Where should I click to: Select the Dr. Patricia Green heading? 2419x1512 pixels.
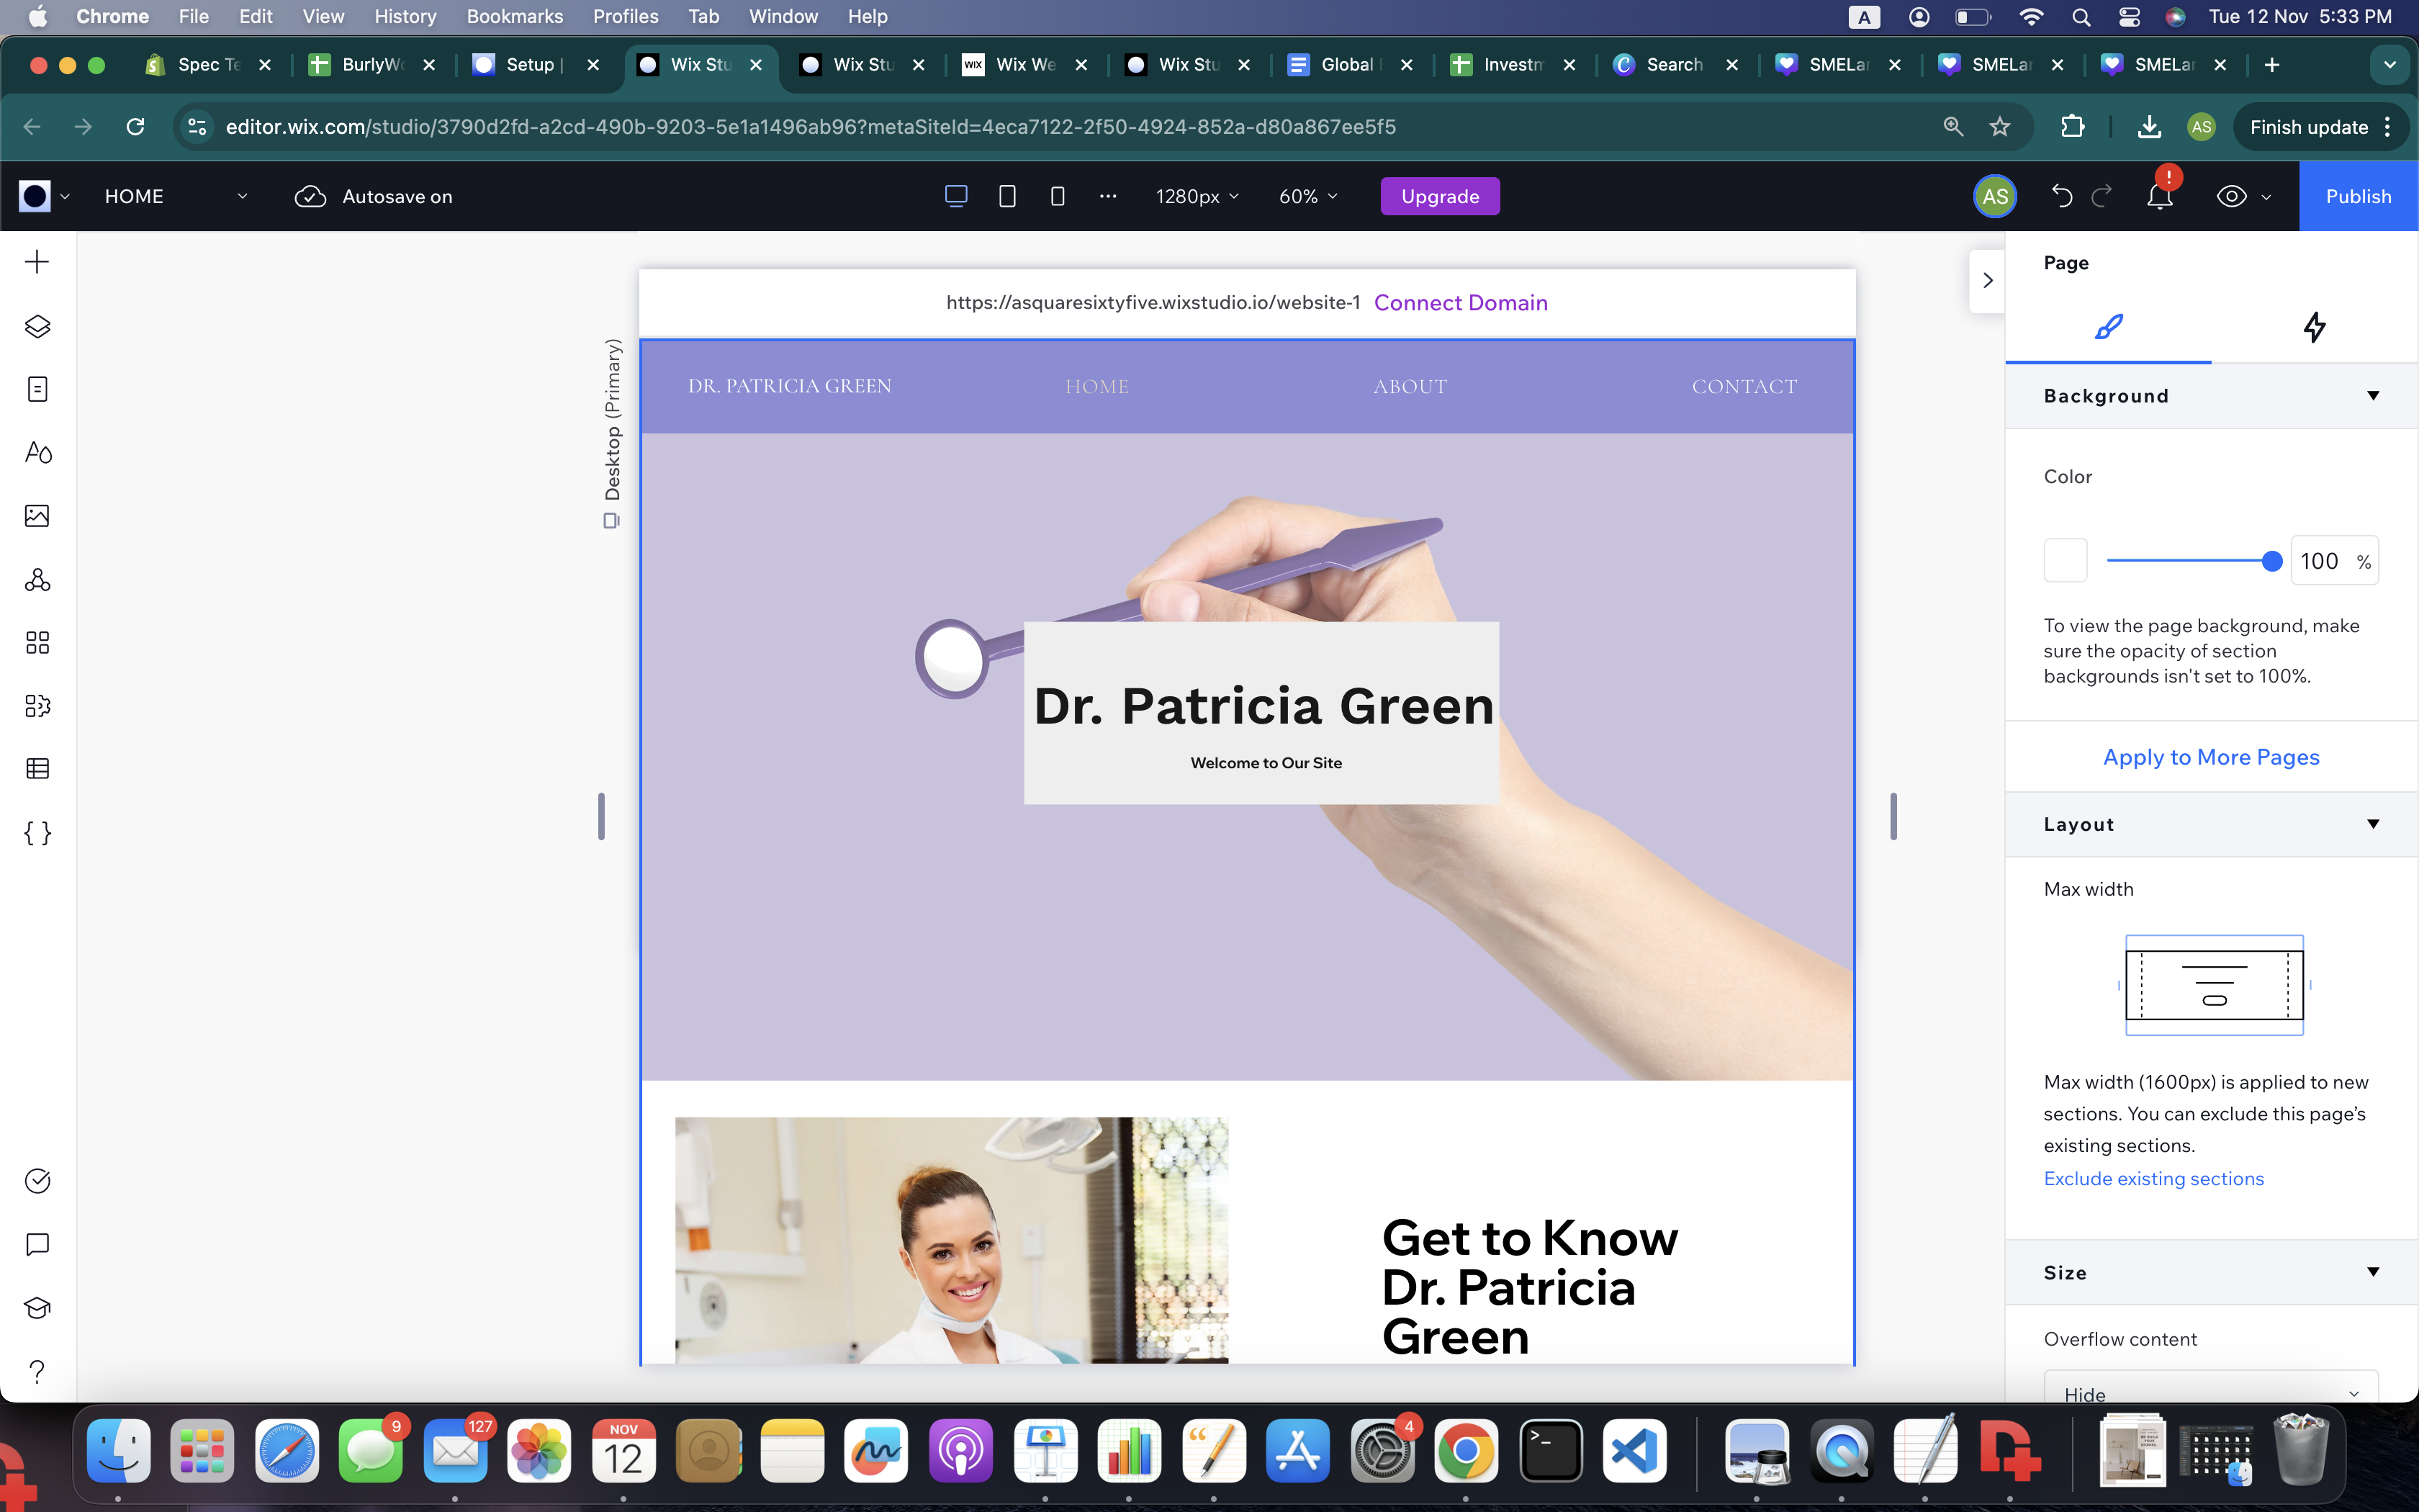1263,706
